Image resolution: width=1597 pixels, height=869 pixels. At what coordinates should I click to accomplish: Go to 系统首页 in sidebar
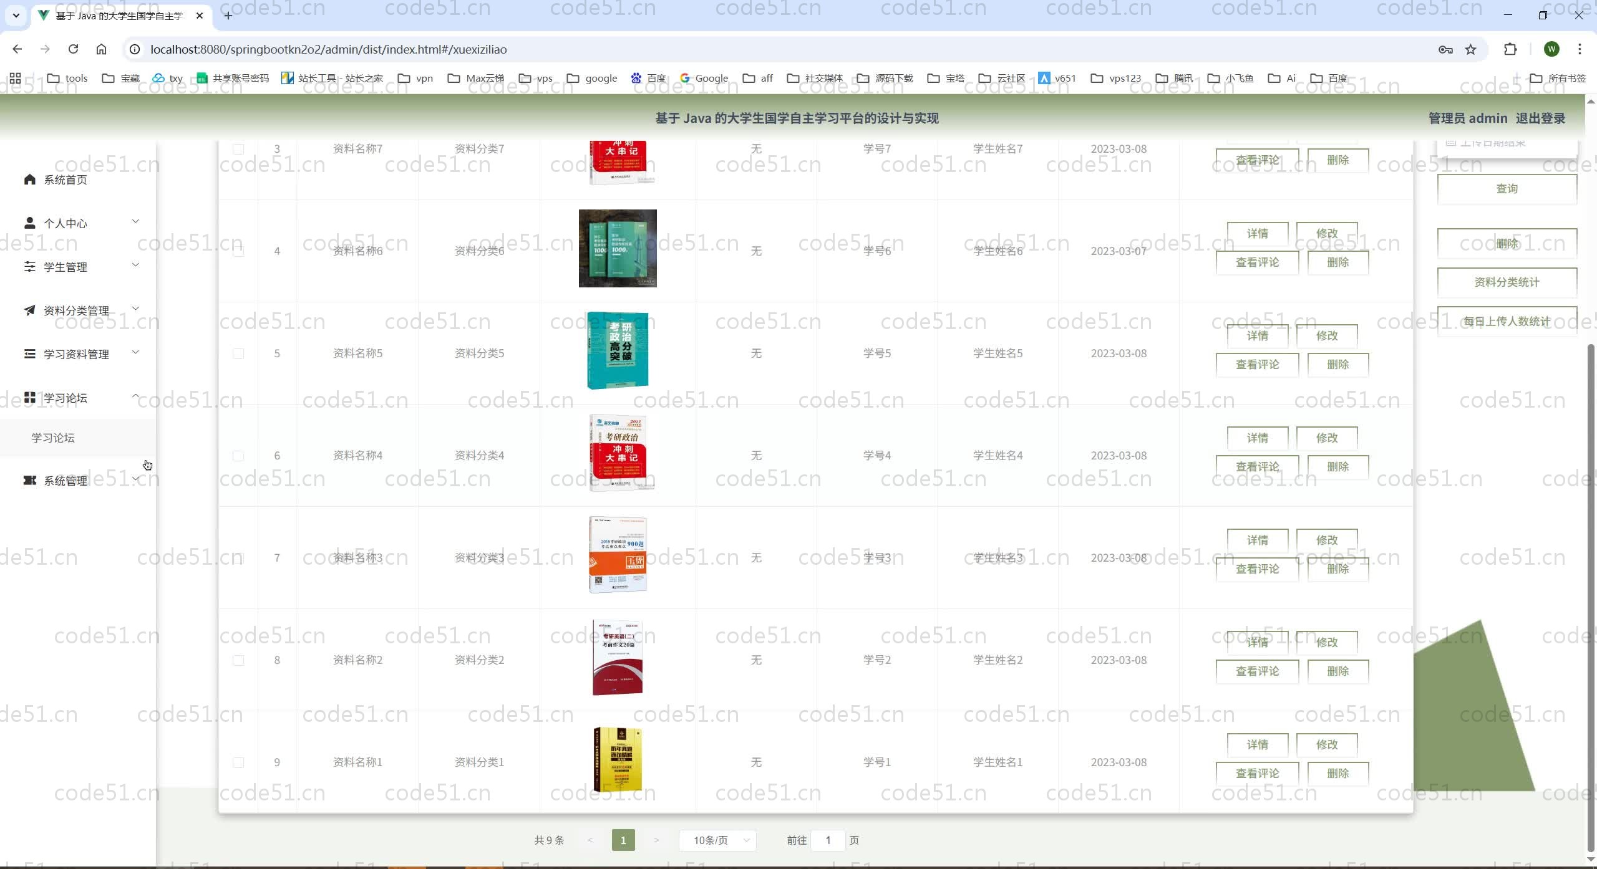tap(65, 180)
